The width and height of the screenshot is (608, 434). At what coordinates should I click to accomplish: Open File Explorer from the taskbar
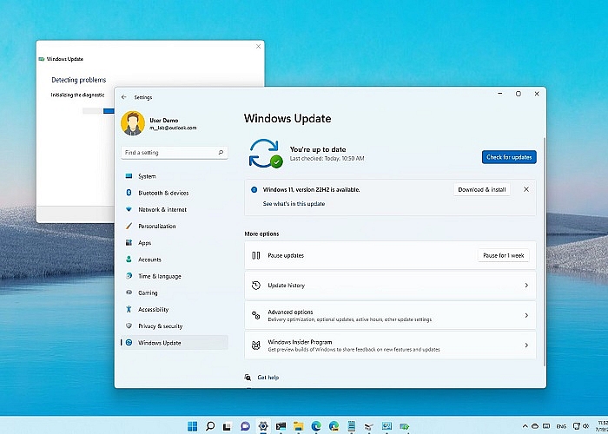(x=298, y=426)
